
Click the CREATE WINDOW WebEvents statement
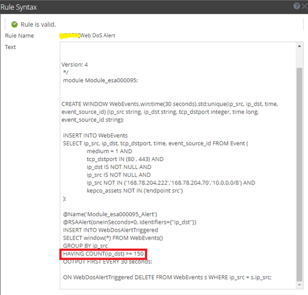[169, 112]
